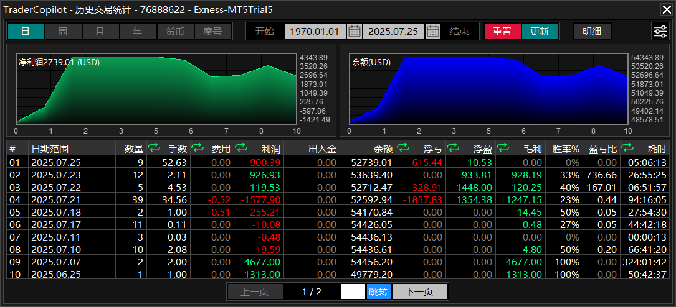Select the row dated 2025.07.21

pyautogui.click(x=338, y=200)
